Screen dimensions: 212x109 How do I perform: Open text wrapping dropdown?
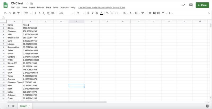tap(137, 13)
